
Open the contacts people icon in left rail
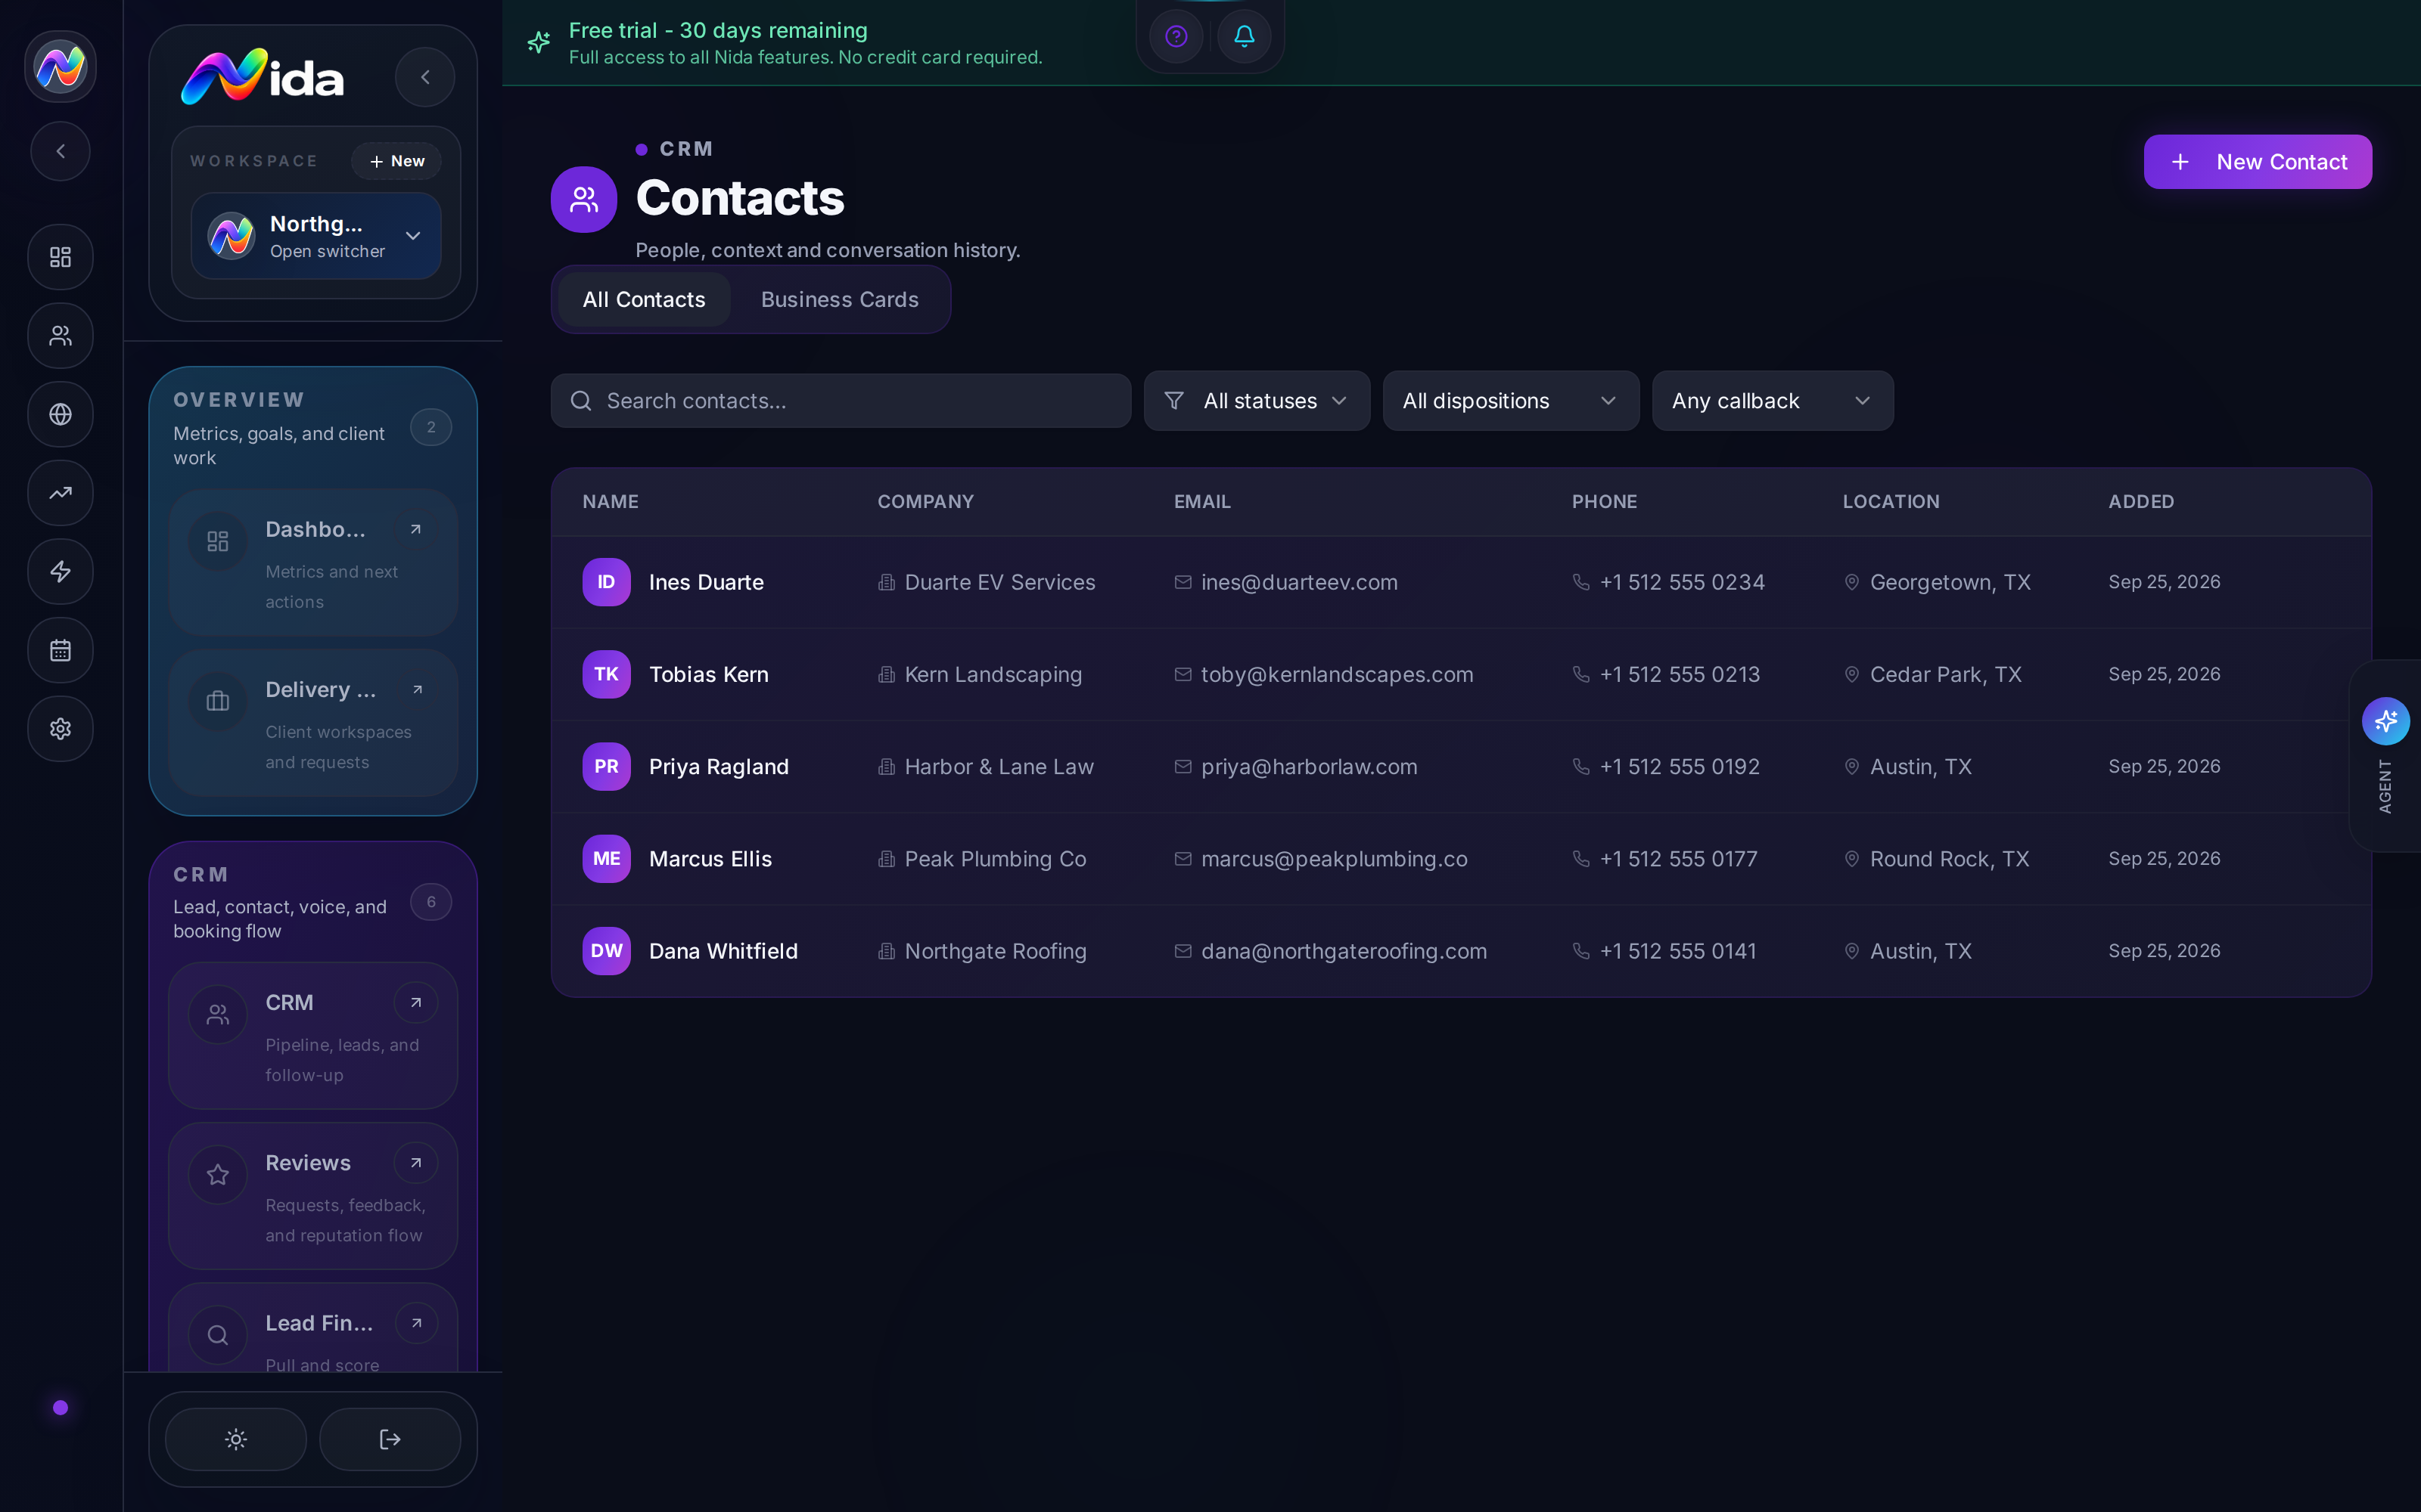coord(60,336)
